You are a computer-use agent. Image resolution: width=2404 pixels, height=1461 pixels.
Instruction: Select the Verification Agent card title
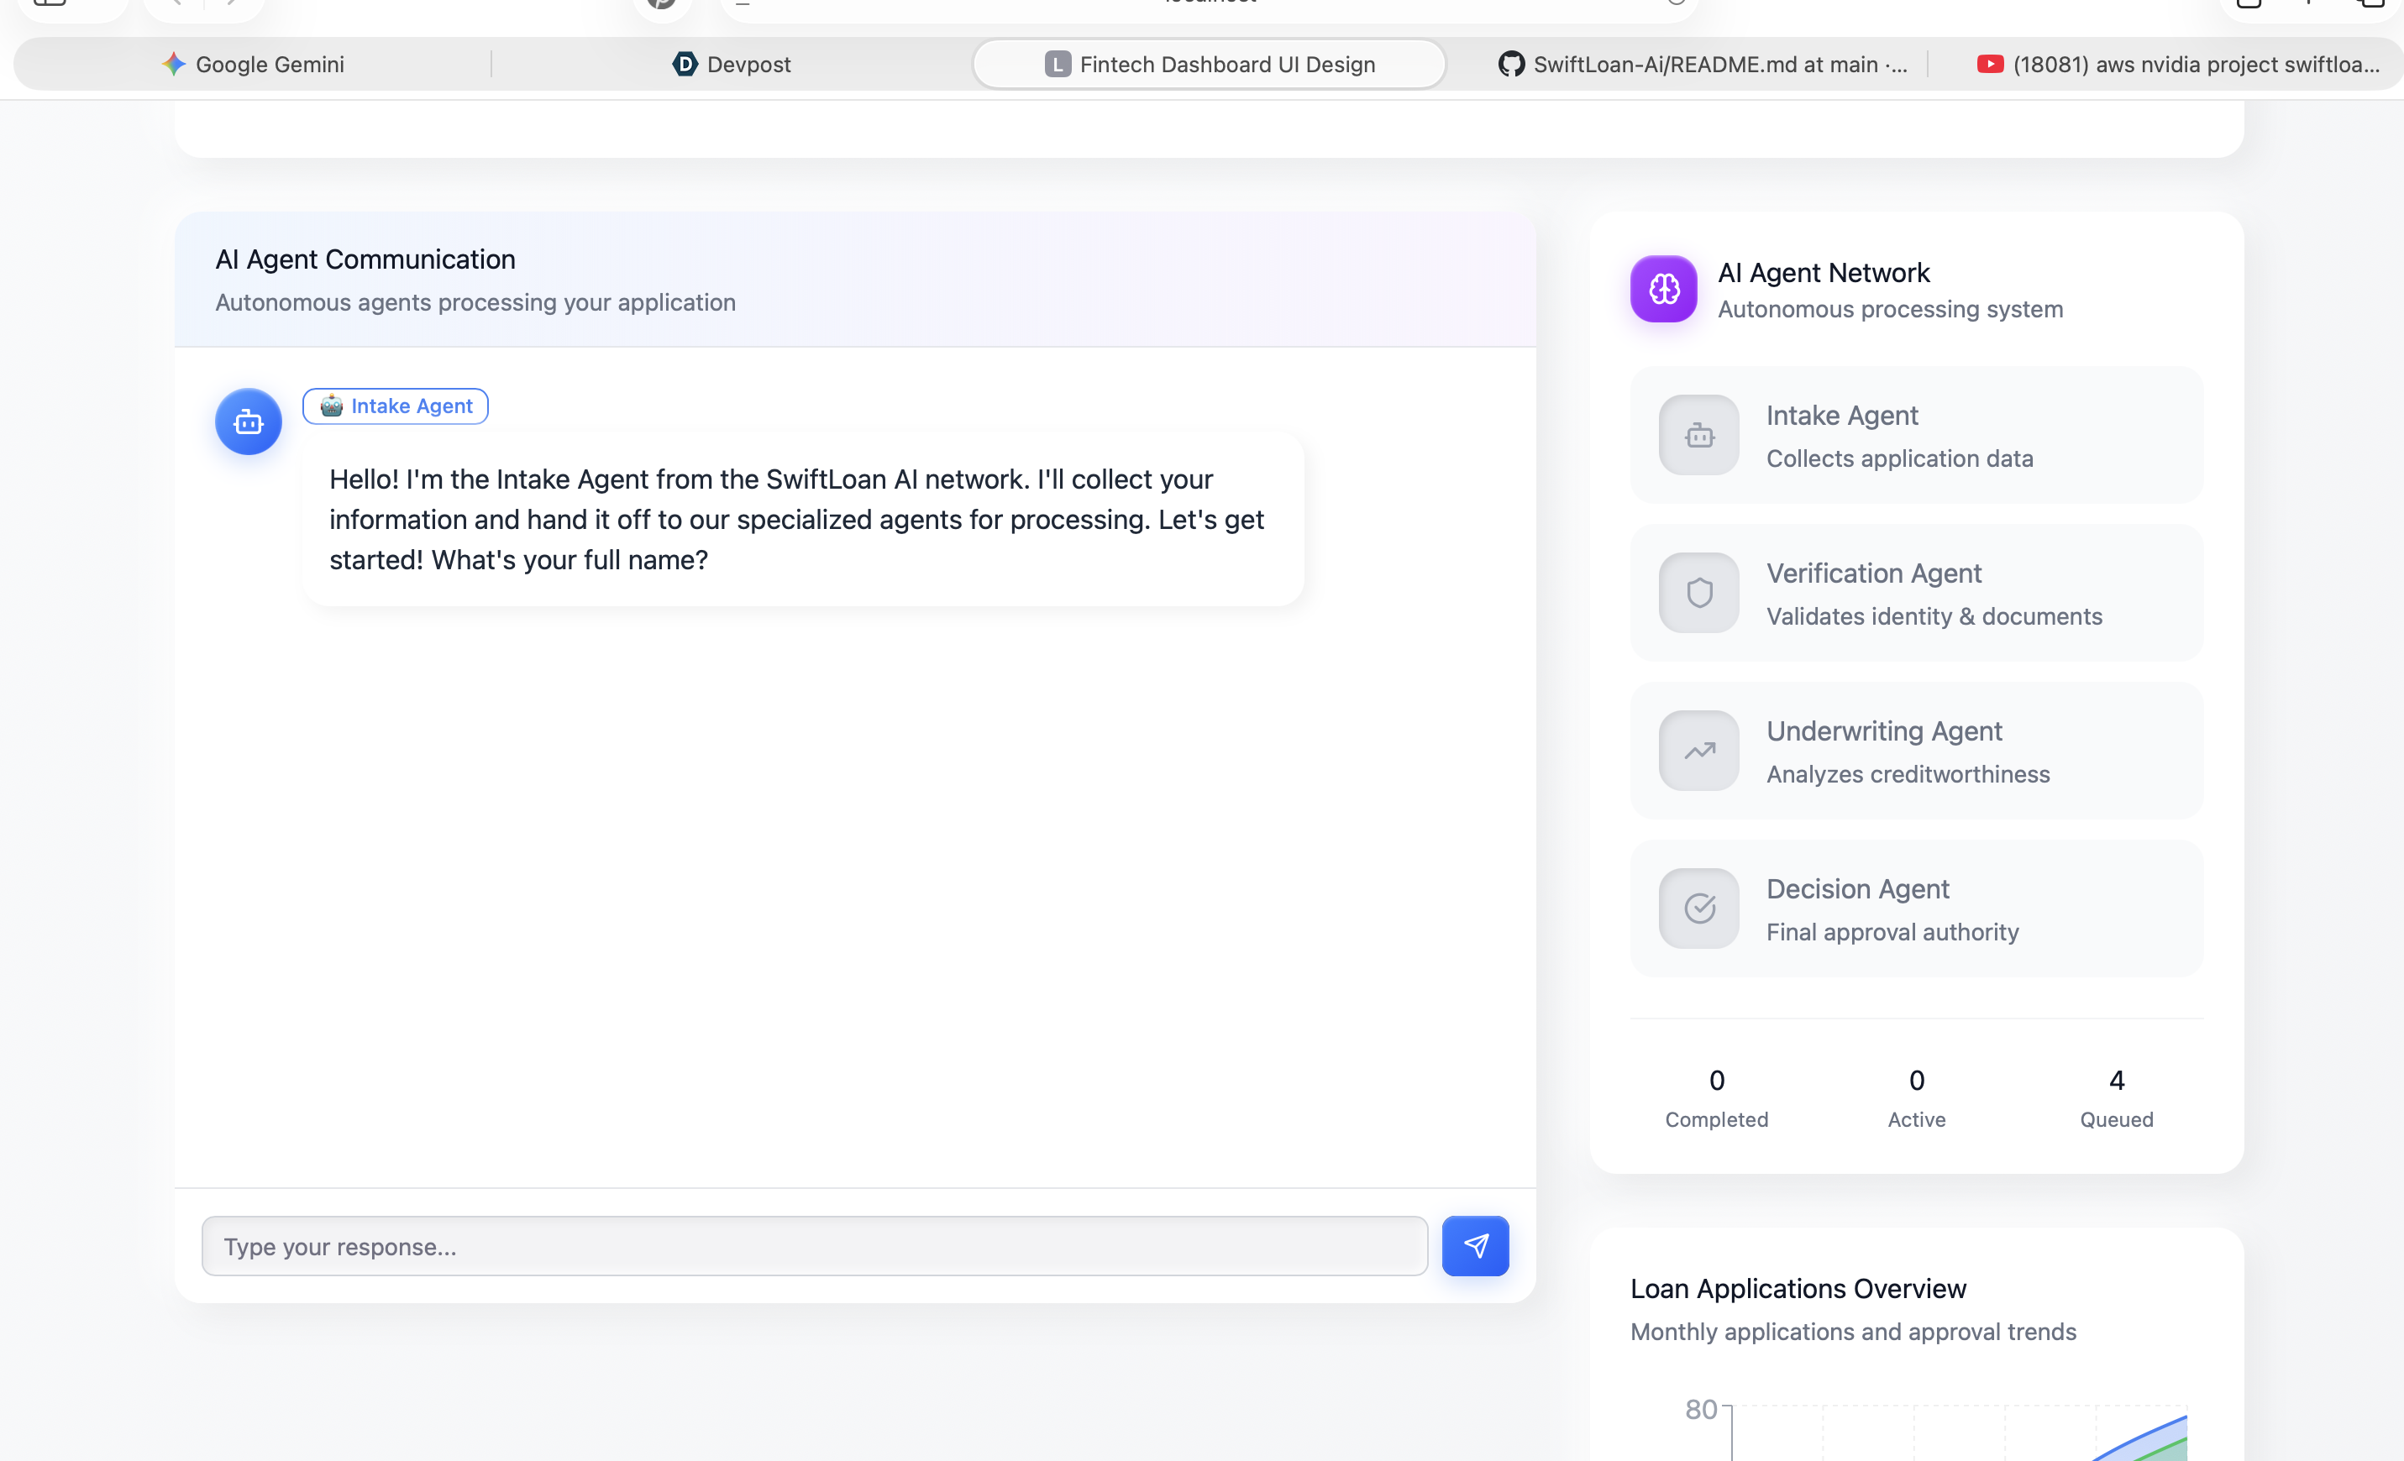point(1873,573)
